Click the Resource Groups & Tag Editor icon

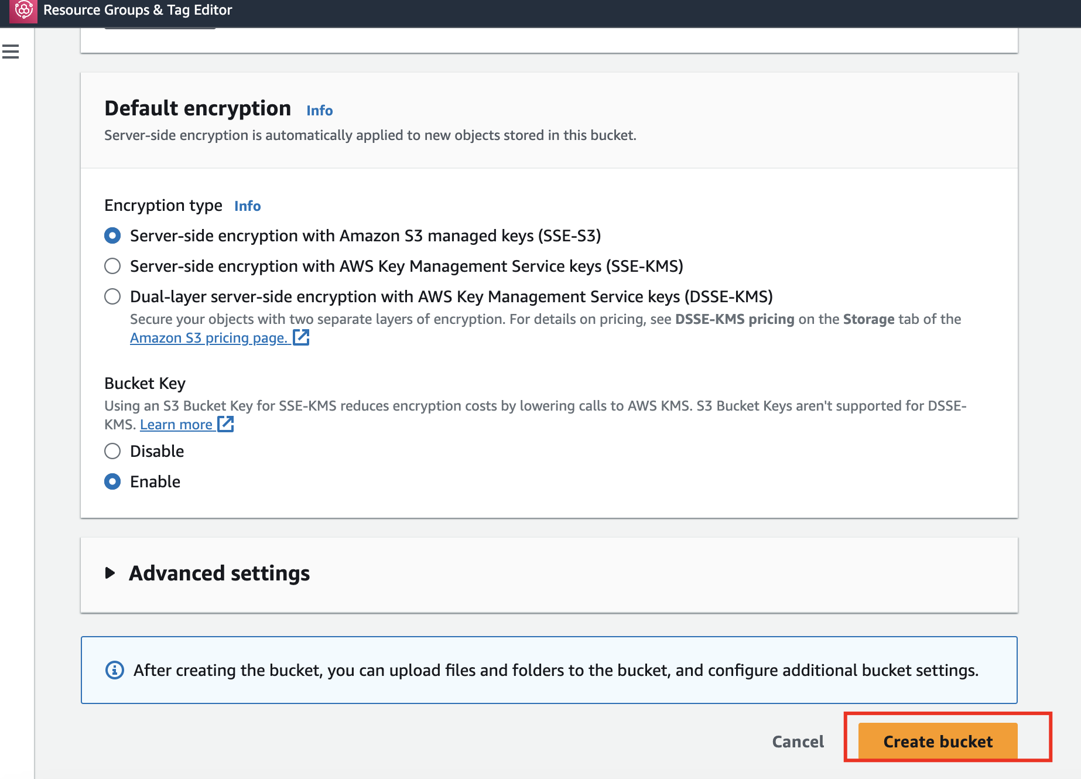(x=23, y=10)
